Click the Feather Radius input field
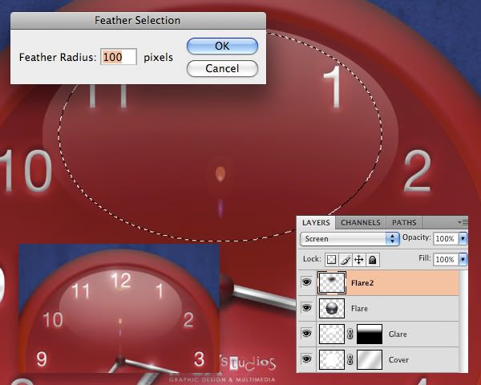Image resolution: width=481 pixels, height=385 pixels. 119,58
